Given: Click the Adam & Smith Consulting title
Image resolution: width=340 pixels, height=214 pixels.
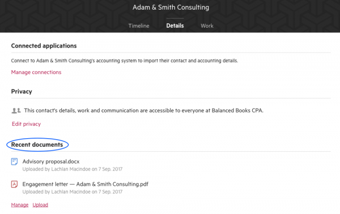Looking at the screenshot, I should [x=171, y=7].
